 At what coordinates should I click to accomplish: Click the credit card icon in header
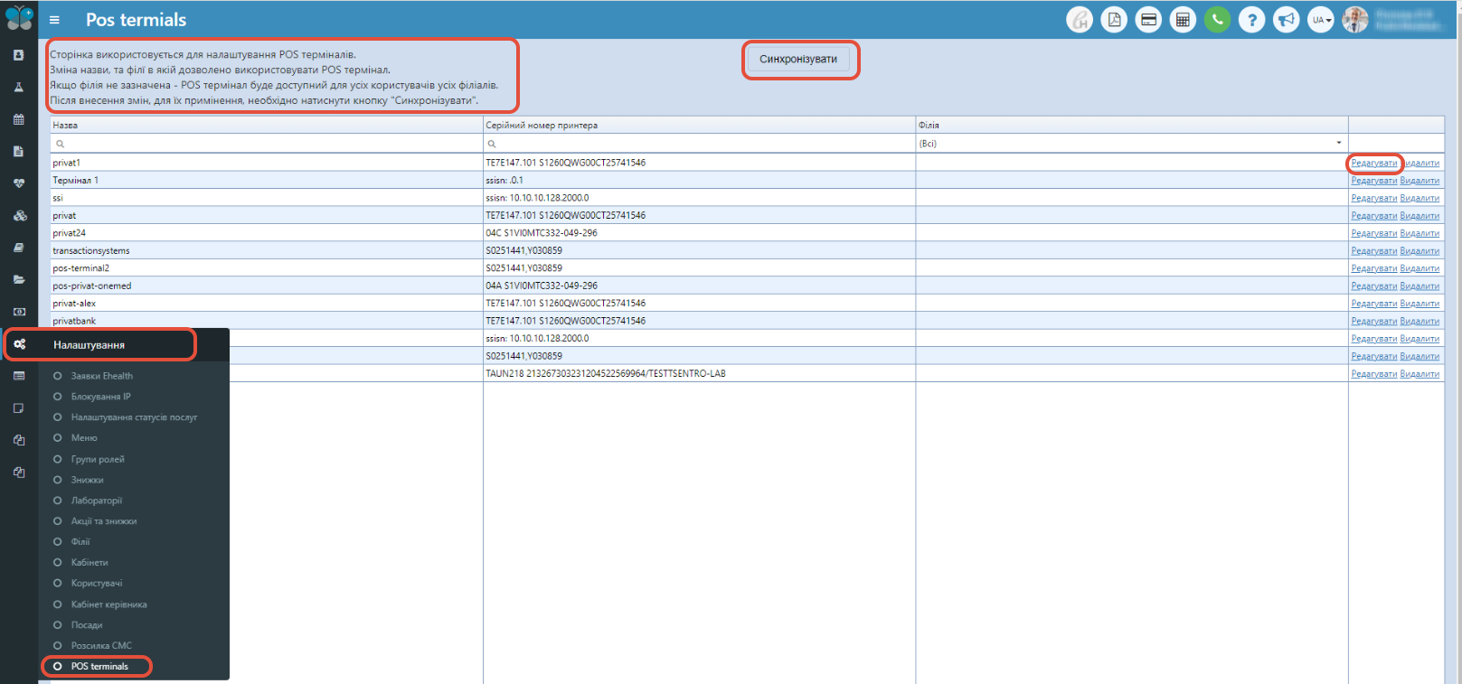[x=1148, y=20]
